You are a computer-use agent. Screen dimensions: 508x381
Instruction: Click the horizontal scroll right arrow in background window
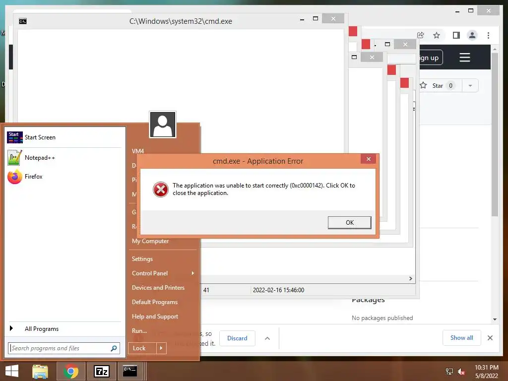click(410, 279)
